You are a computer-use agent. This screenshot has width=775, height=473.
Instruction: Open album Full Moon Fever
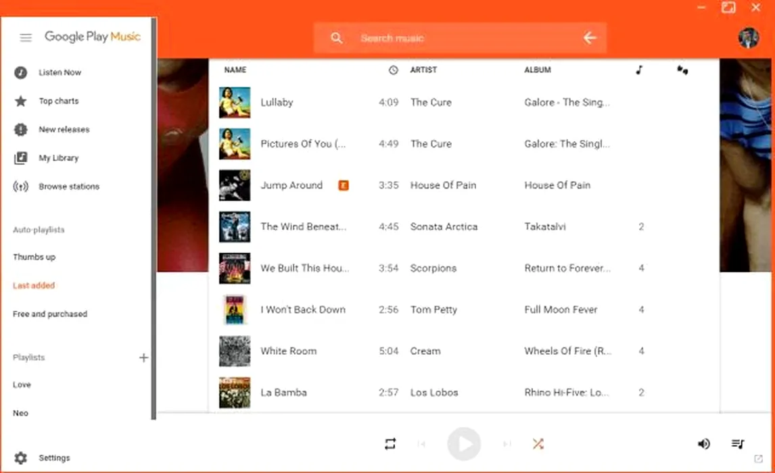tap(561, 309)
